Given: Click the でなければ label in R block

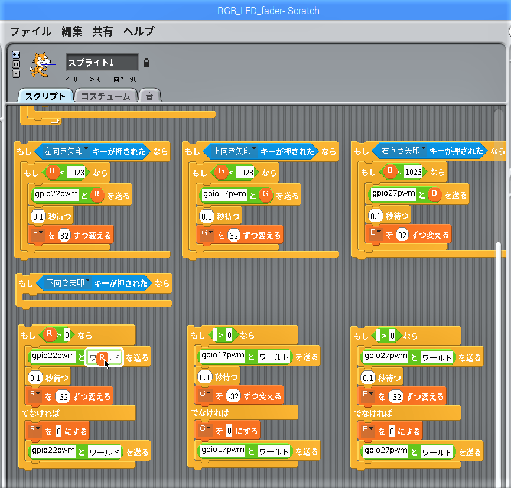Looking at the screenshot, I should point(40,414).
